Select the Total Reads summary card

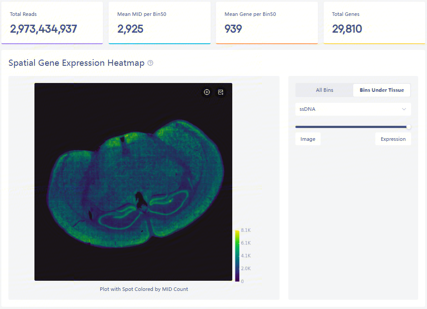tap(52, 23)
